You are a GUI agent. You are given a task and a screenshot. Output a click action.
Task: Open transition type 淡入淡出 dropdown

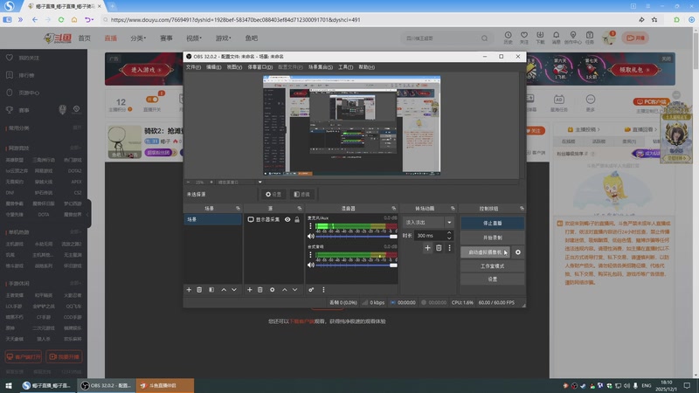coord(427,222)
